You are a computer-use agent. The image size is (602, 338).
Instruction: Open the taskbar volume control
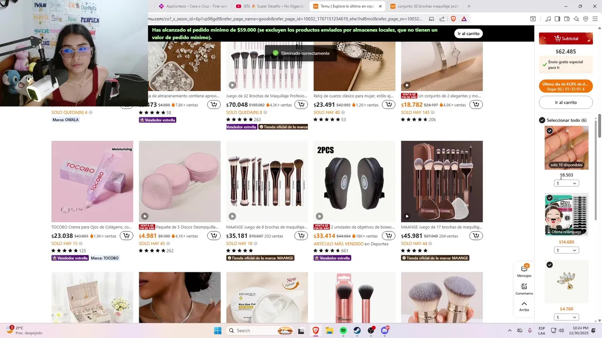coord(561,330)
